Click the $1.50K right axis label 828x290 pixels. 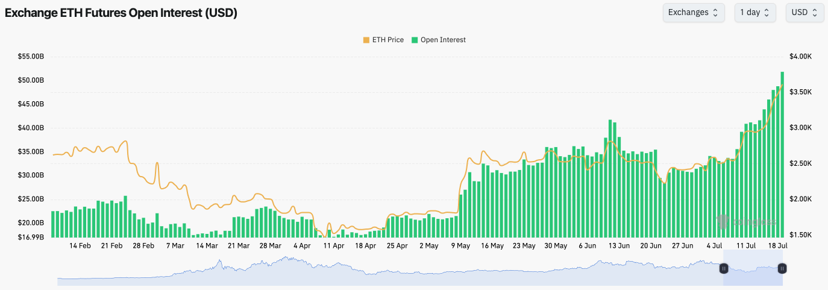tap(801, 235)
